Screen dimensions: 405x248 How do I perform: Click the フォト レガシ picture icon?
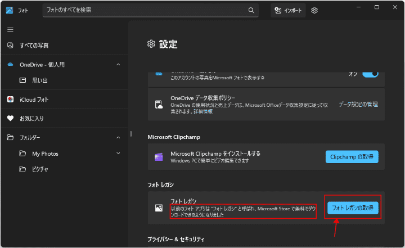click(x=159, y=208)
